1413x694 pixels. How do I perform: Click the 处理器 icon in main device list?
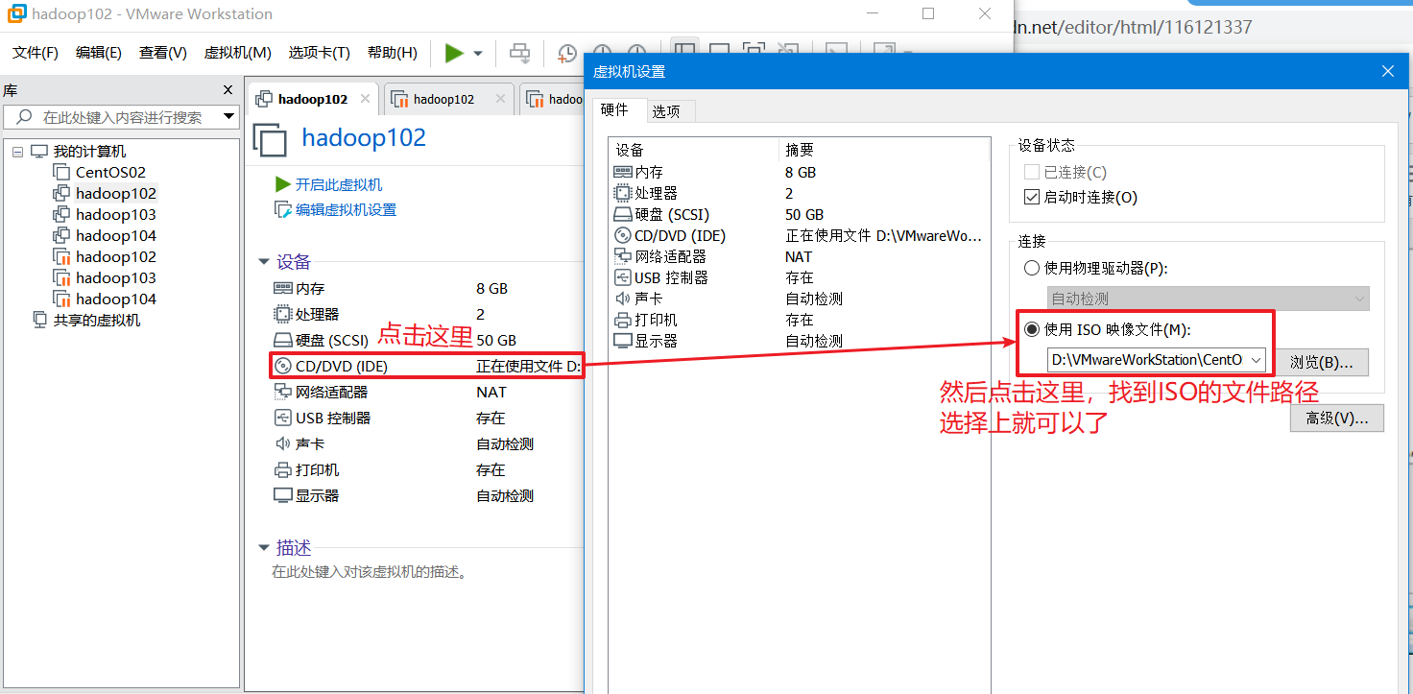click(x=283, y=314)
